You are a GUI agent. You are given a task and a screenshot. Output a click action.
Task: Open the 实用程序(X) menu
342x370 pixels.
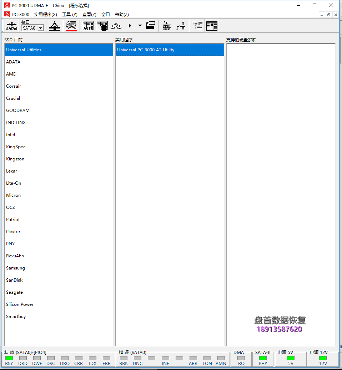tap(46, 15)
